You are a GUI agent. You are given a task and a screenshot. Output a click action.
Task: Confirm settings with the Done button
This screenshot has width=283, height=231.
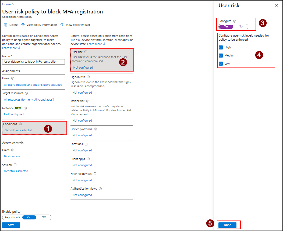(228, 225)
